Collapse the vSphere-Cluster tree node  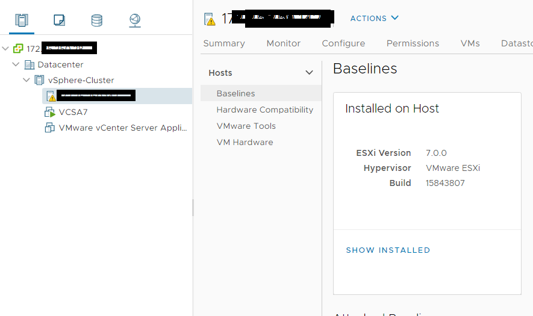[x=26, y=80]
